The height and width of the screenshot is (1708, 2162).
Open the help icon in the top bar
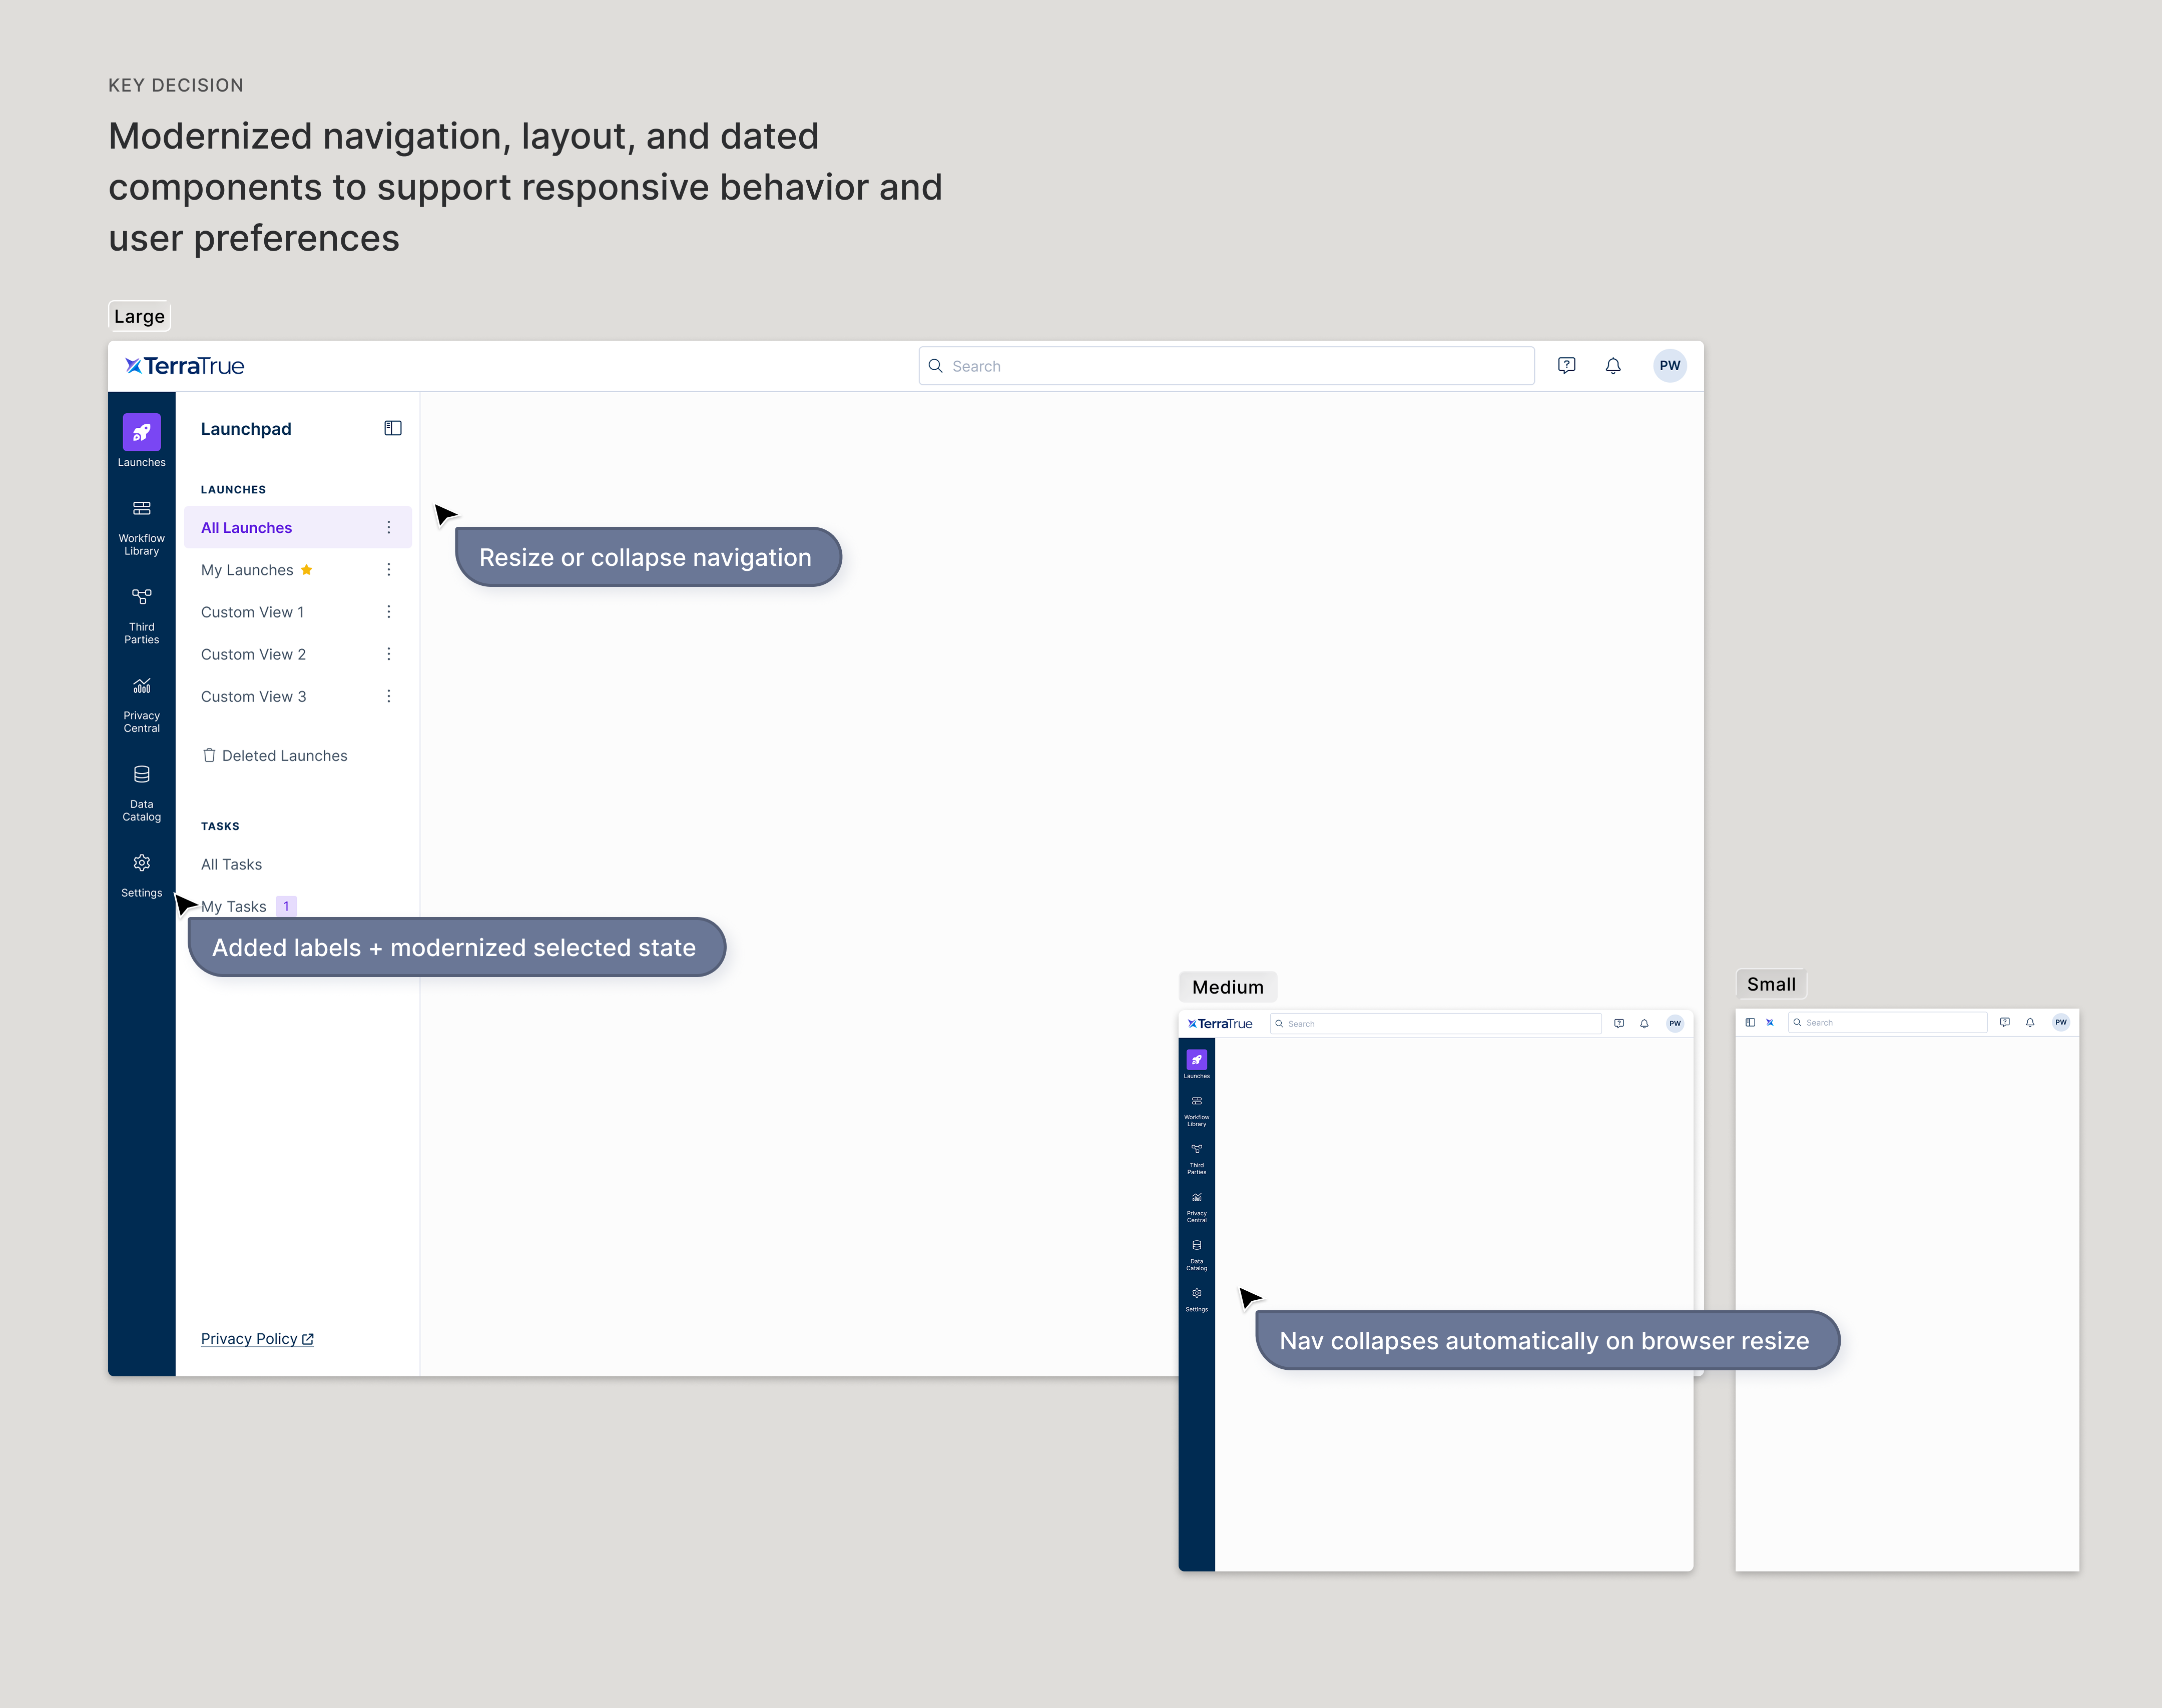click(1567, 365)
